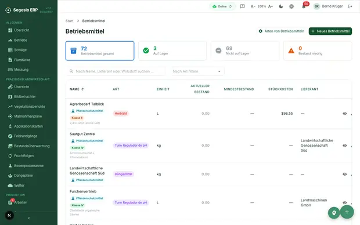360x225 pixels.
Task: Click the ART column header
Action: coord(116,89)
